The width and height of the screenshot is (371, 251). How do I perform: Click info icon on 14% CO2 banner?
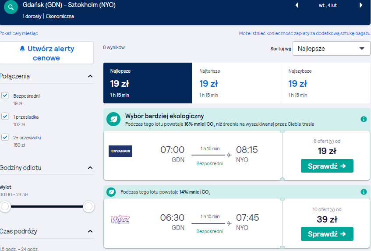[364, 192]
